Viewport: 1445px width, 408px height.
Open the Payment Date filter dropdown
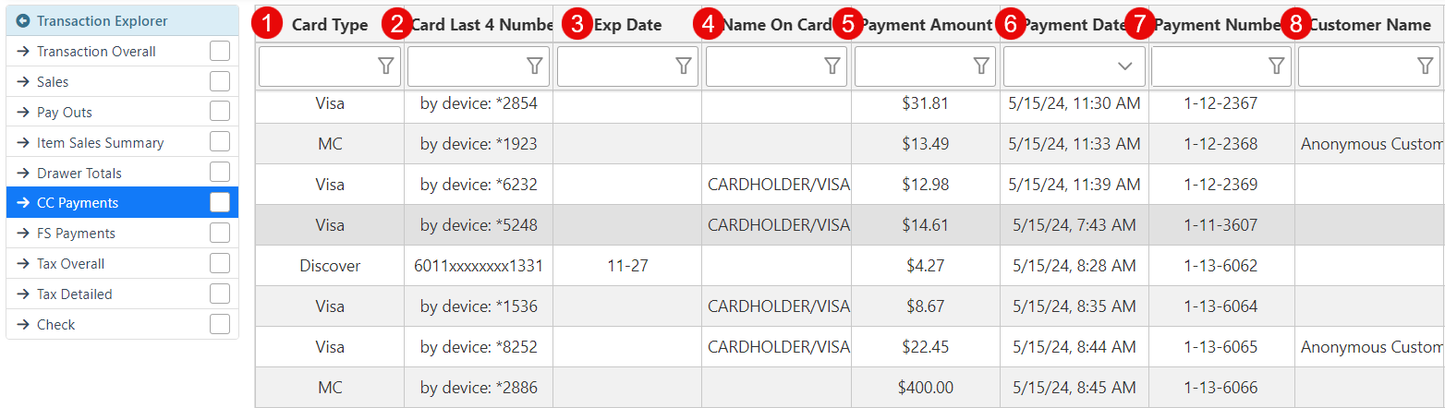(1124, 66)
